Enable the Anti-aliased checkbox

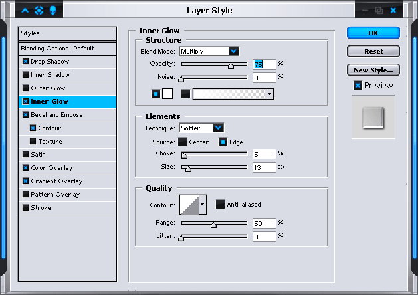pos(220,205)
